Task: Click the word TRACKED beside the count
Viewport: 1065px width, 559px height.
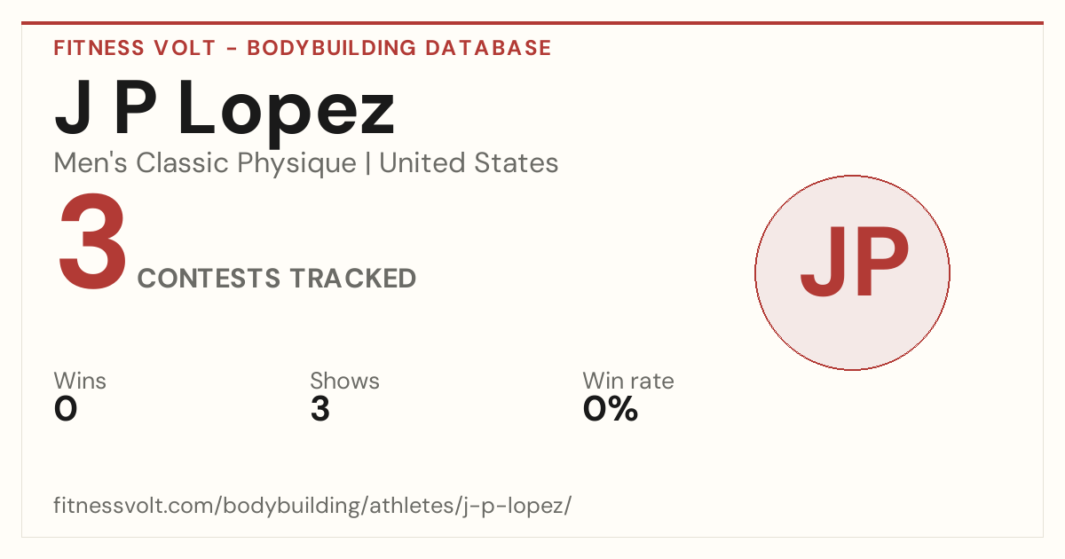Action: point(352,279)
